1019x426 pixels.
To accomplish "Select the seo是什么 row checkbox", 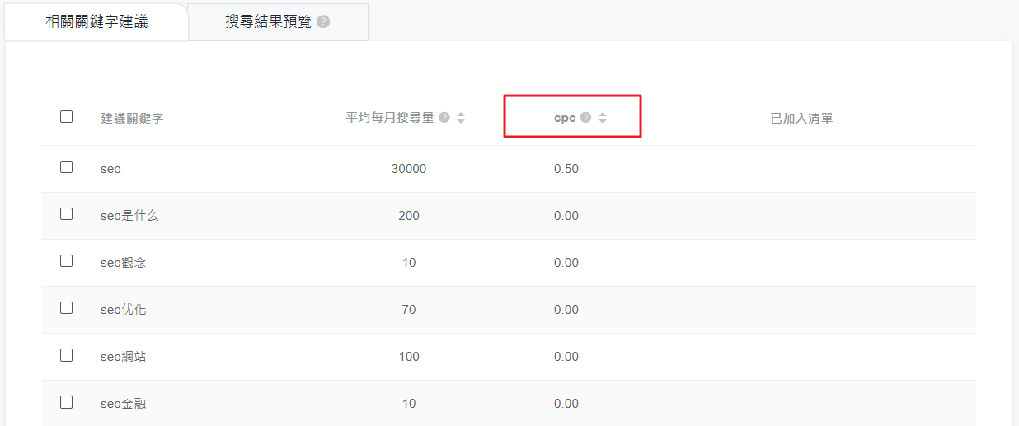I will click(x=67, y=214).
